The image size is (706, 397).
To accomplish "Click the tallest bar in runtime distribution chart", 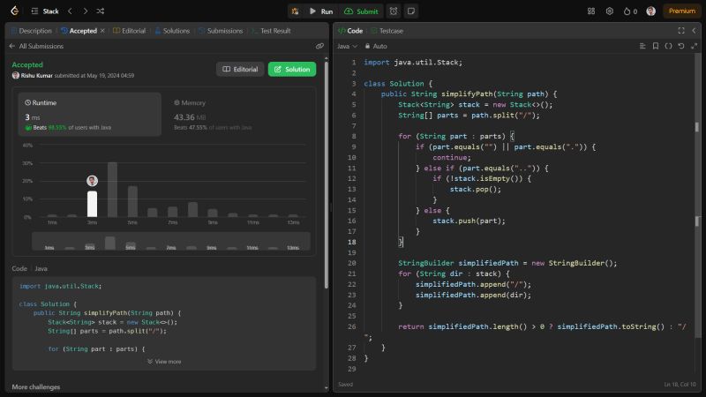I will point(113,190).
